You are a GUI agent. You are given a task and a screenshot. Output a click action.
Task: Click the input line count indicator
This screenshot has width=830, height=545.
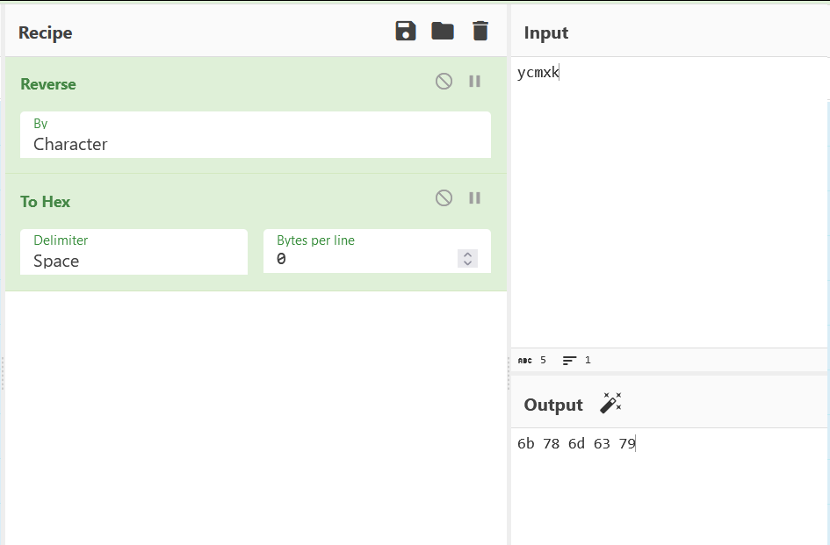(x=576, y=361)
